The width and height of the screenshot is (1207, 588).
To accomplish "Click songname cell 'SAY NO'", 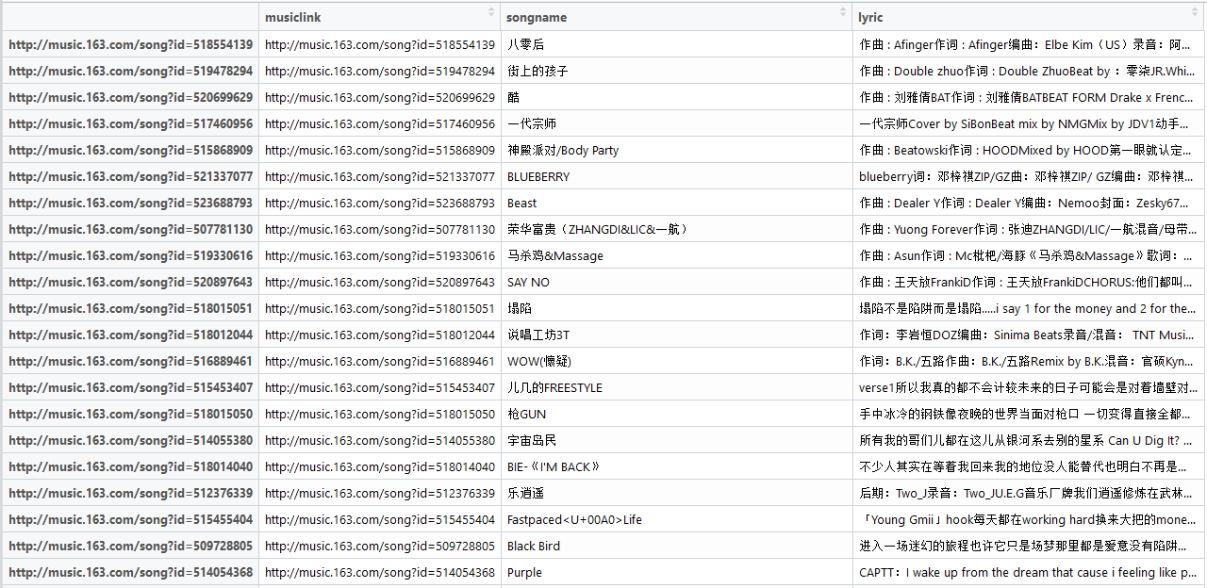I will pos(676,282).
